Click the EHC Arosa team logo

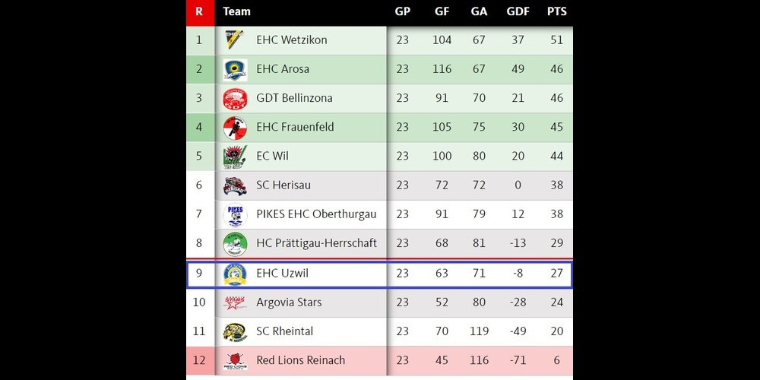tap(235, 69)
